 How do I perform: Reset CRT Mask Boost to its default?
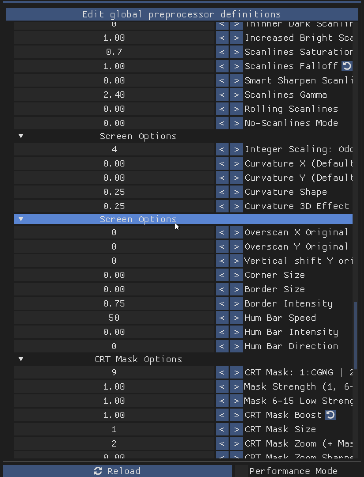(330, 415)
